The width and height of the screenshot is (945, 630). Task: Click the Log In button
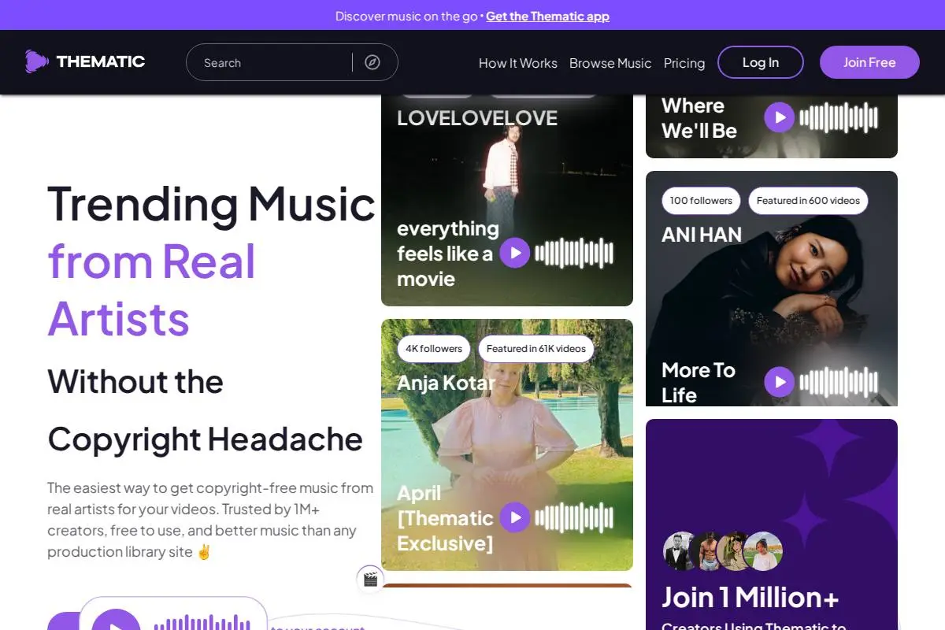click(761, 62)
